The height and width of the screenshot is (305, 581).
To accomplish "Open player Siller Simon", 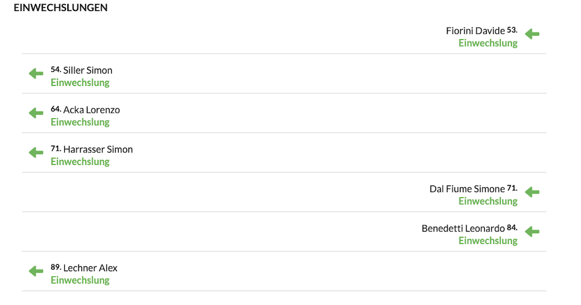I will (x=88, y=70).
